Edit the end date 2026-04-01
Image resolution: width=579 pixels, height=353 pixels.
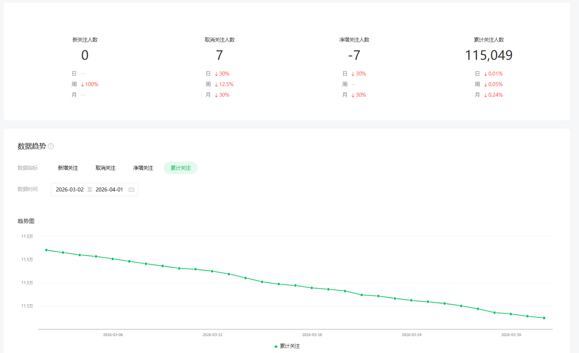point(109,189)
